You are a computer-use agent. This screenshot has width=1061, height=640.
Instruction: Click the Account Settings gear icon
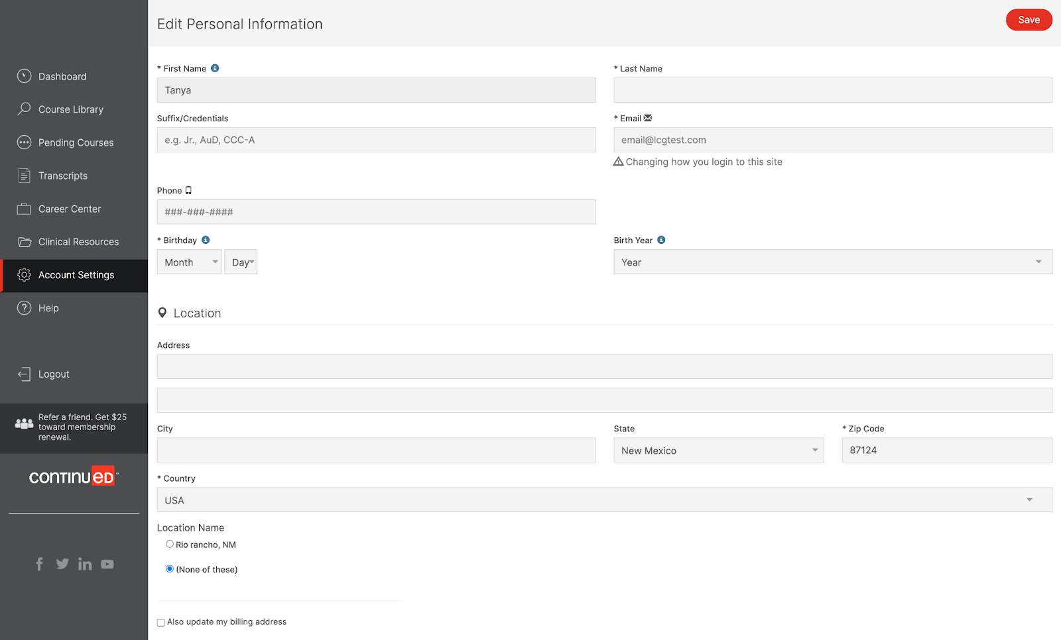pos(24,274)
